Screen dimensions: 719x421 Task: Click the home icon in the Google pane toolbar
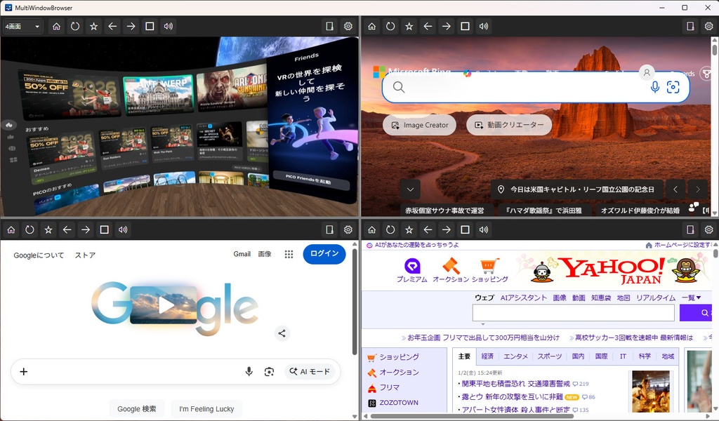(12, 229)
